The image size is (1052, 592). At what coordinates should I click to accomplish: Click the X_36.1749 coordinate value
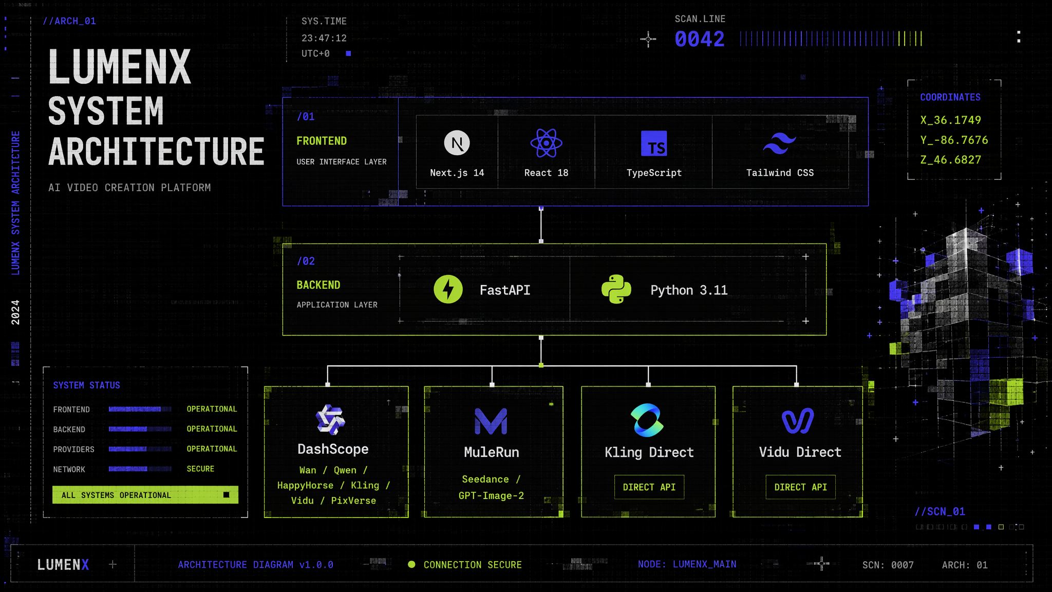pos(950,120)
